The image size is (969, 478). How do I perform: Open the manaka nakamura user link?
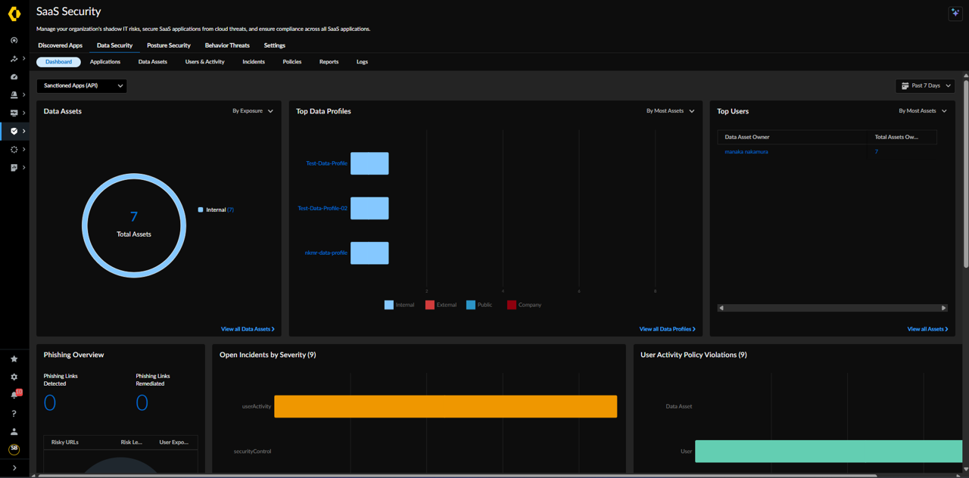click(746, 152)
